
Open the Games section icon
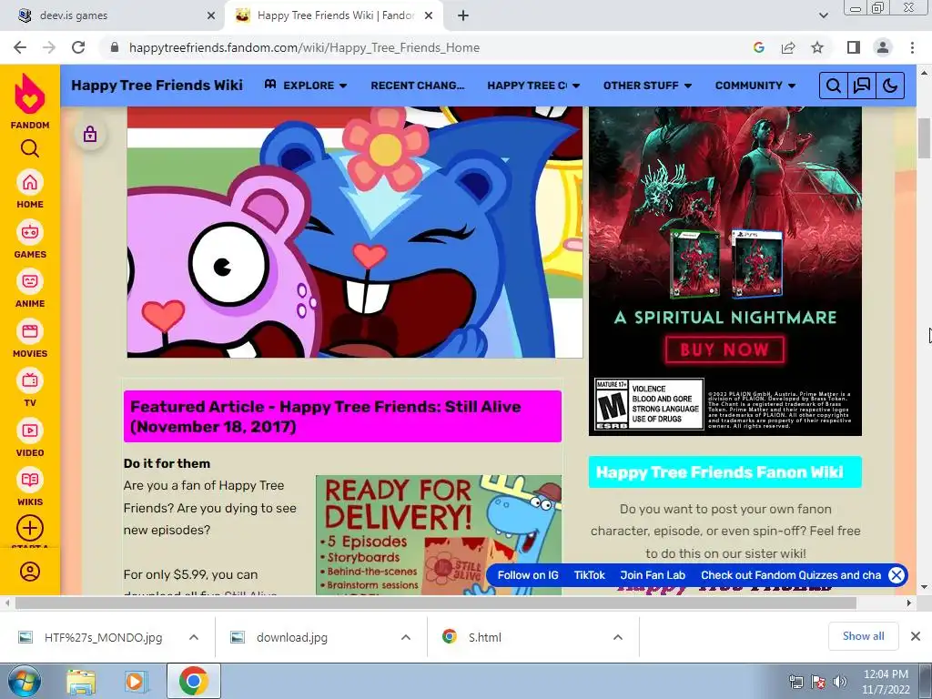pos(30,232)
